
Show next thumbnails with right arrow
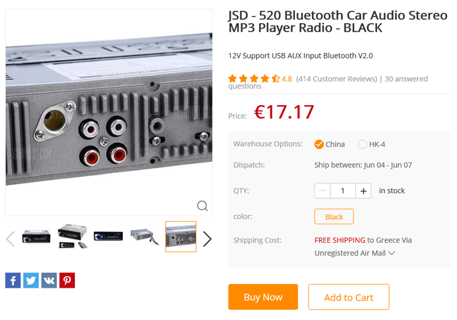point(207,239)
